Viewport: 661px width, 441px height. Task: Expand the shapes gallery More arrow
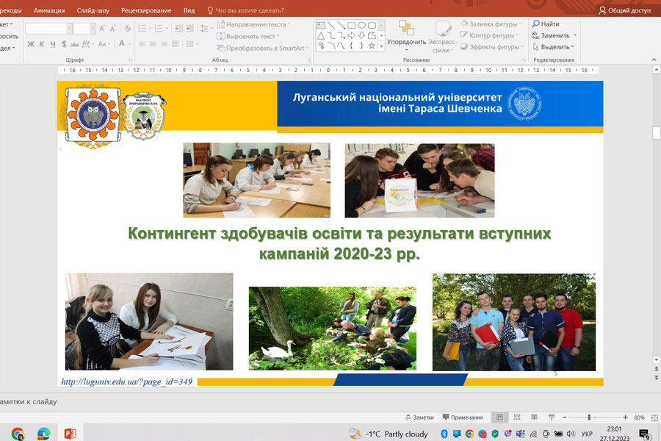[382, 46]
